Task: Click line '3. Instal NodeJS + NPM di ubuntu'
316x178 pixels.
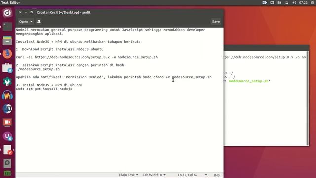Action: [49, 85]
